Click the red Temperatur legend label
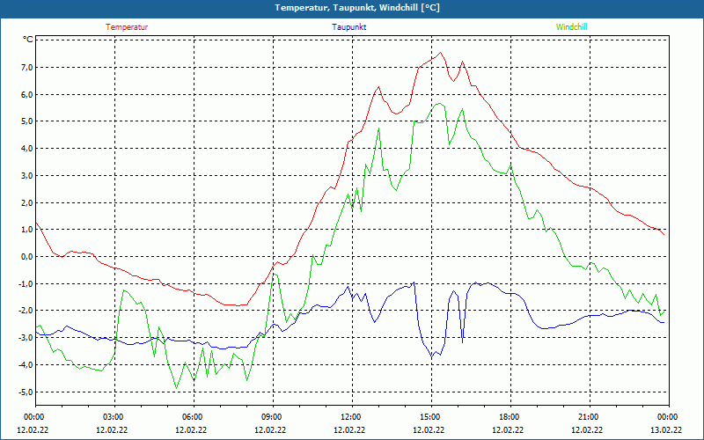 tap(127, 27)
